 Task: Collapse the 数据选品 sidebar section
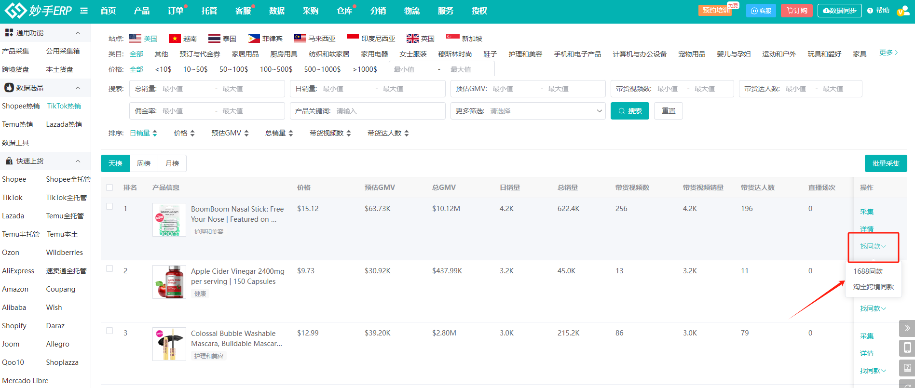tap(78, 88)
